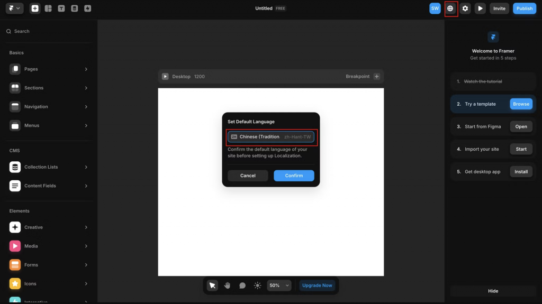Select the cursor pointer tool
Screen dimensions: 542x304
click(x=212, y=285)
